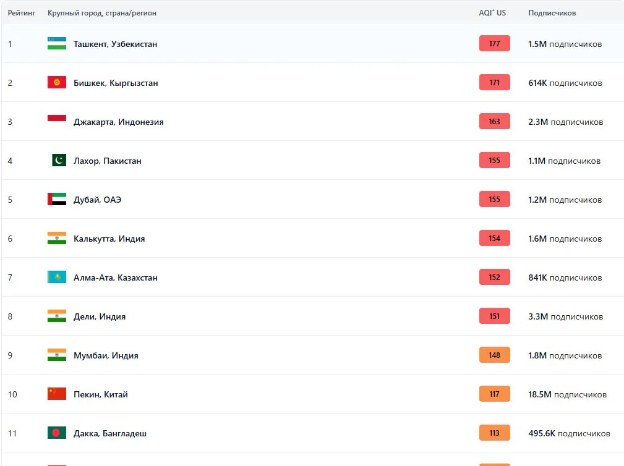Click the Kazakhstan flag icon

tap(57, 277)
